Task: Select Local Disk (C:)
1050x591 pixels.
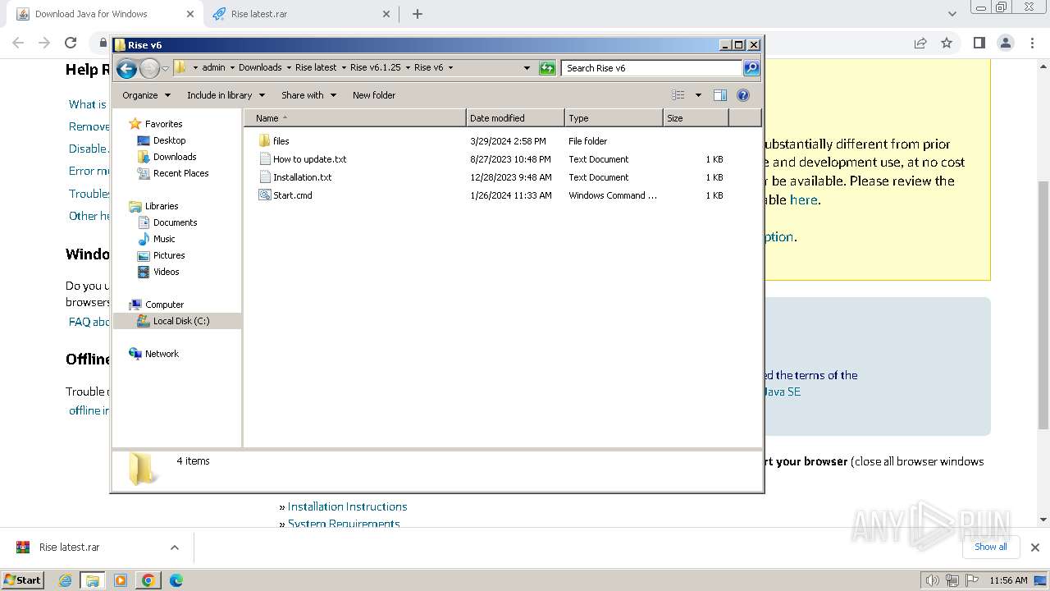Action: pyautogui.click(x=180, y=321)
